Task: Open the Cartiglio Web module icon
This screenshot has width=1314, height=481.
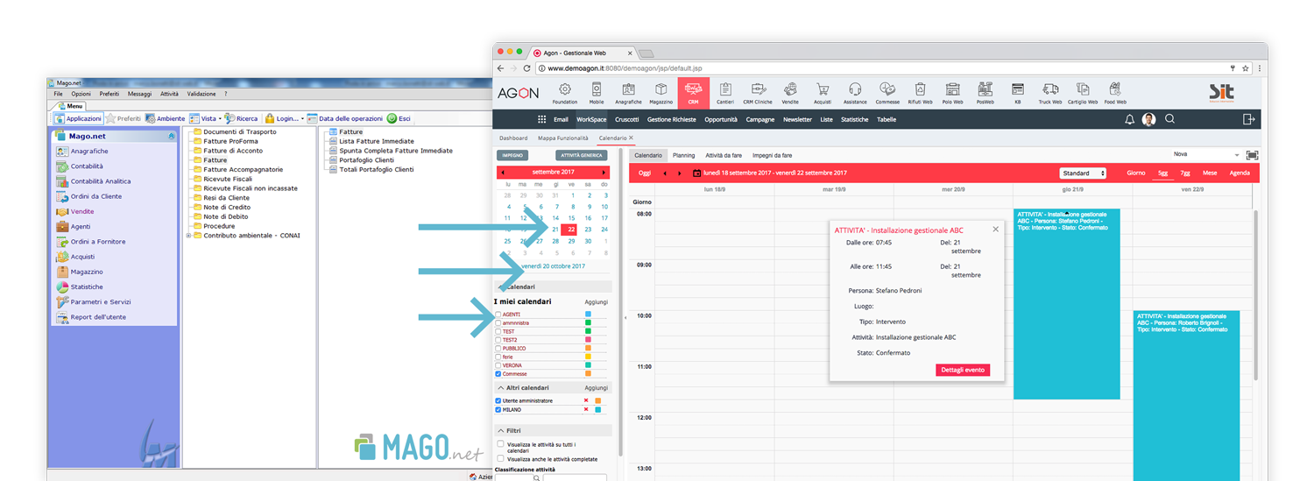Action: [1082, 92]
